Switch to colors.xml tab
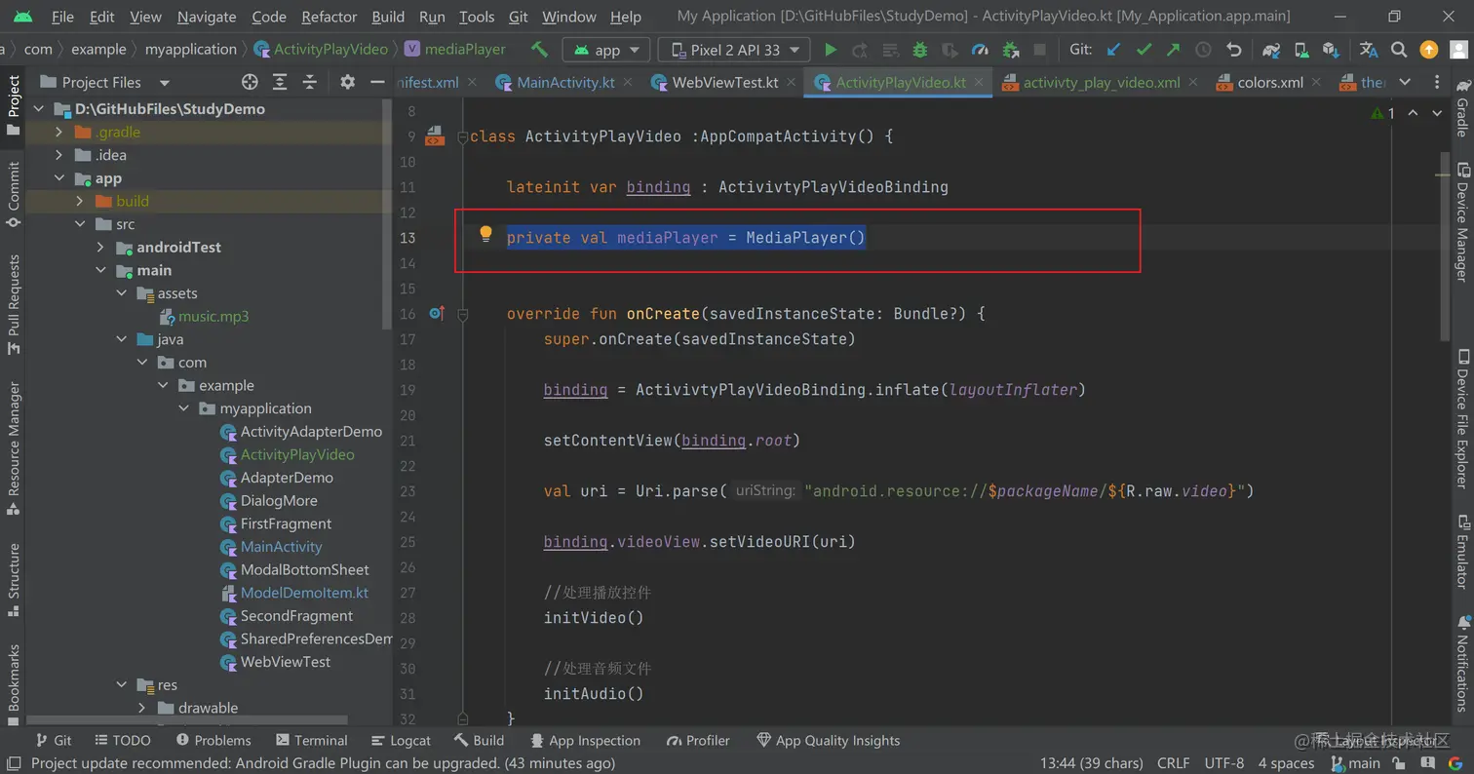Image resolution: width=1474 pixels, height=774 pixels. tap(1270, 82)
